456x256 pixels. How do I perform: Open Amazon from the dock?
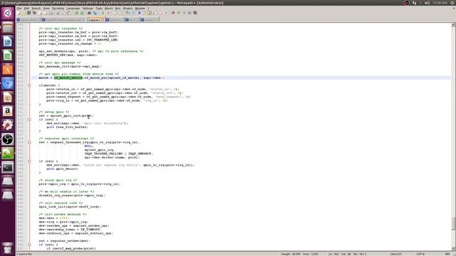pos(8,111)
